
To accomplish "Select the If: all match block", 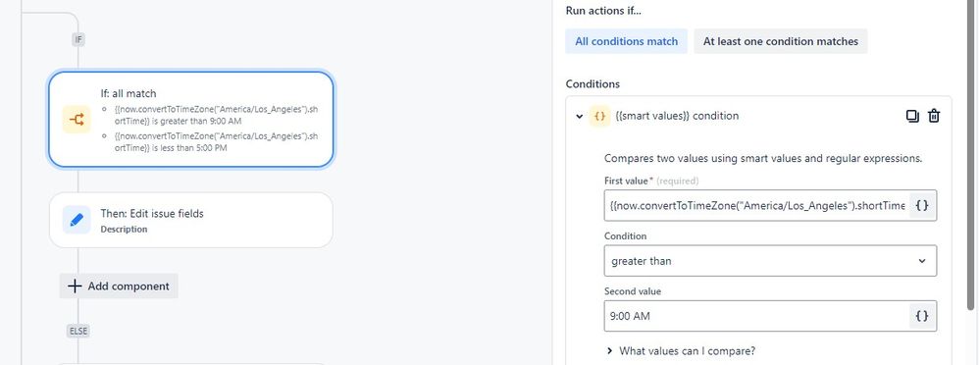I will point(191,120).
